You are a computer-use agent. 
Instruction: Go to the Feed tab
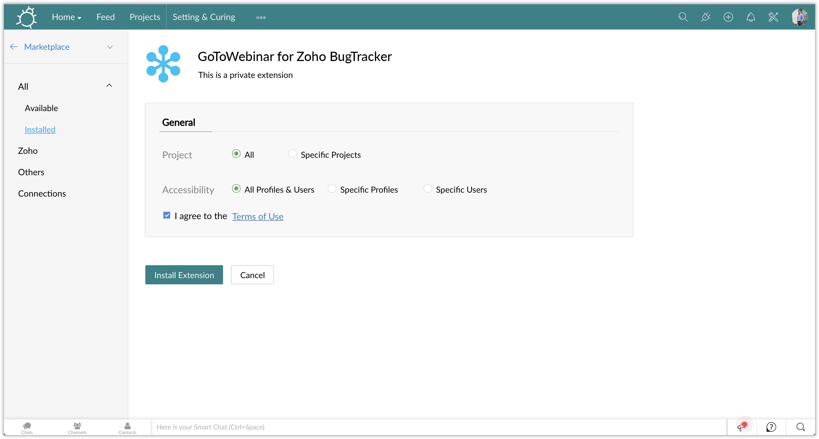pyautogui.click(x=106, y=17)
